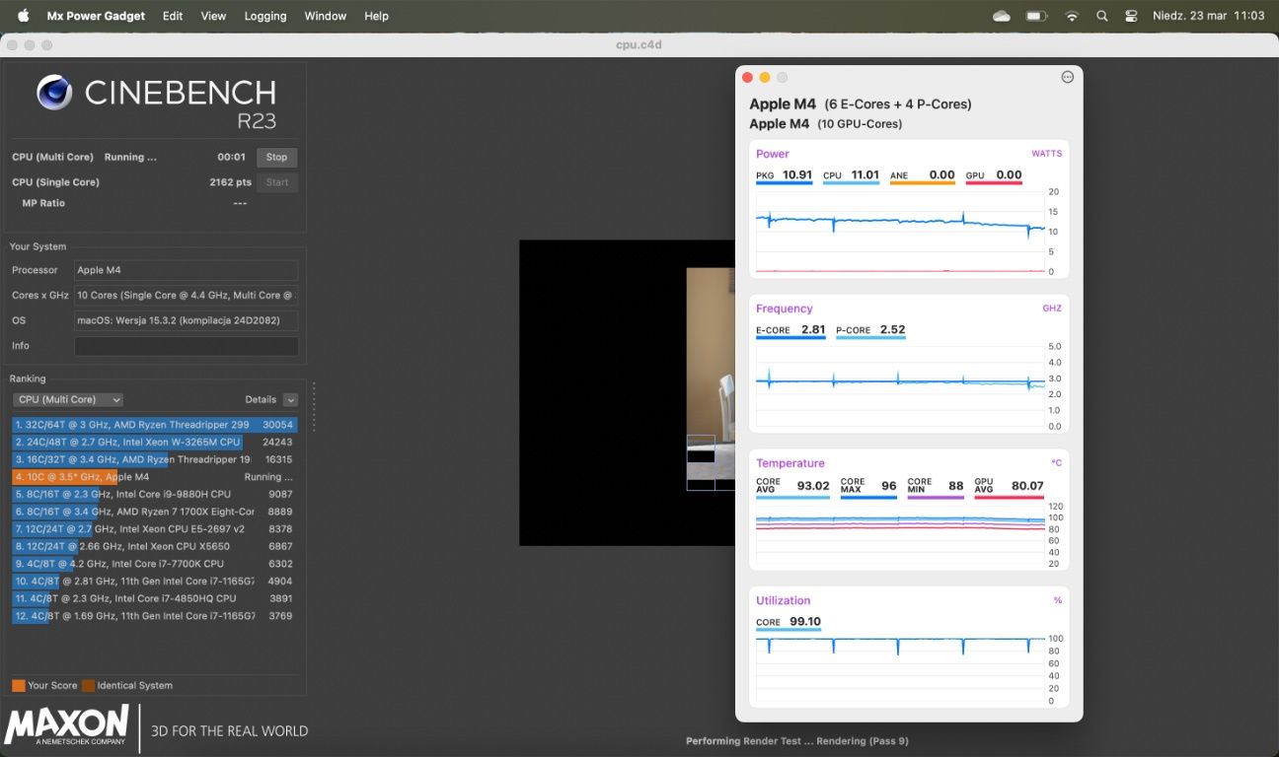The height and width of the screenshot is (757, 1279).
Task: Select the i7-1165G7 4904 ranking row
Action: click(155, 582)
